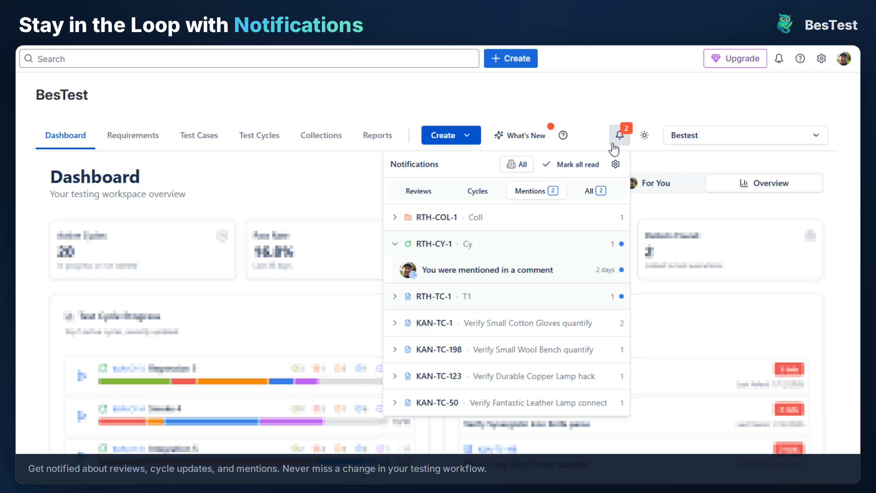Click the Upgrade button
Image resolution: width=876 pixels, height=493 pixels.
click(x=735, y=58)
